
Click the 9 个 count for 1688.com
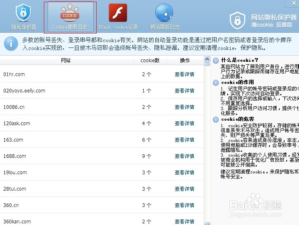[147, 156]
